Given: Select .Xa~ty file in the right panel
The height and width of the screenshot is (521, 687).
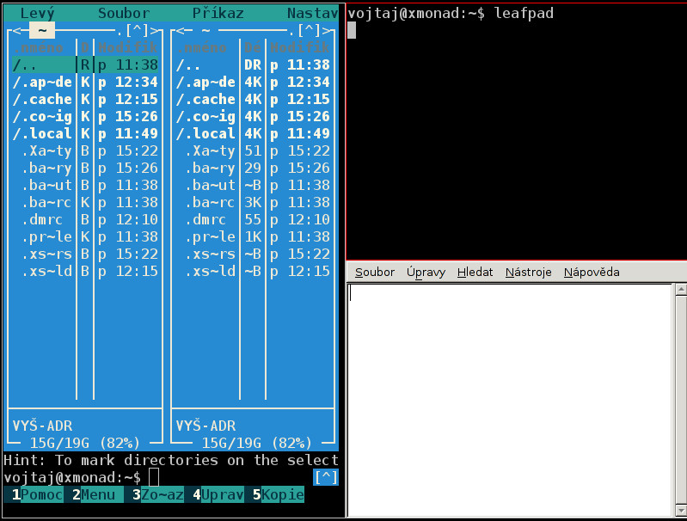Looking at the screenshot, I should [253, 150].
